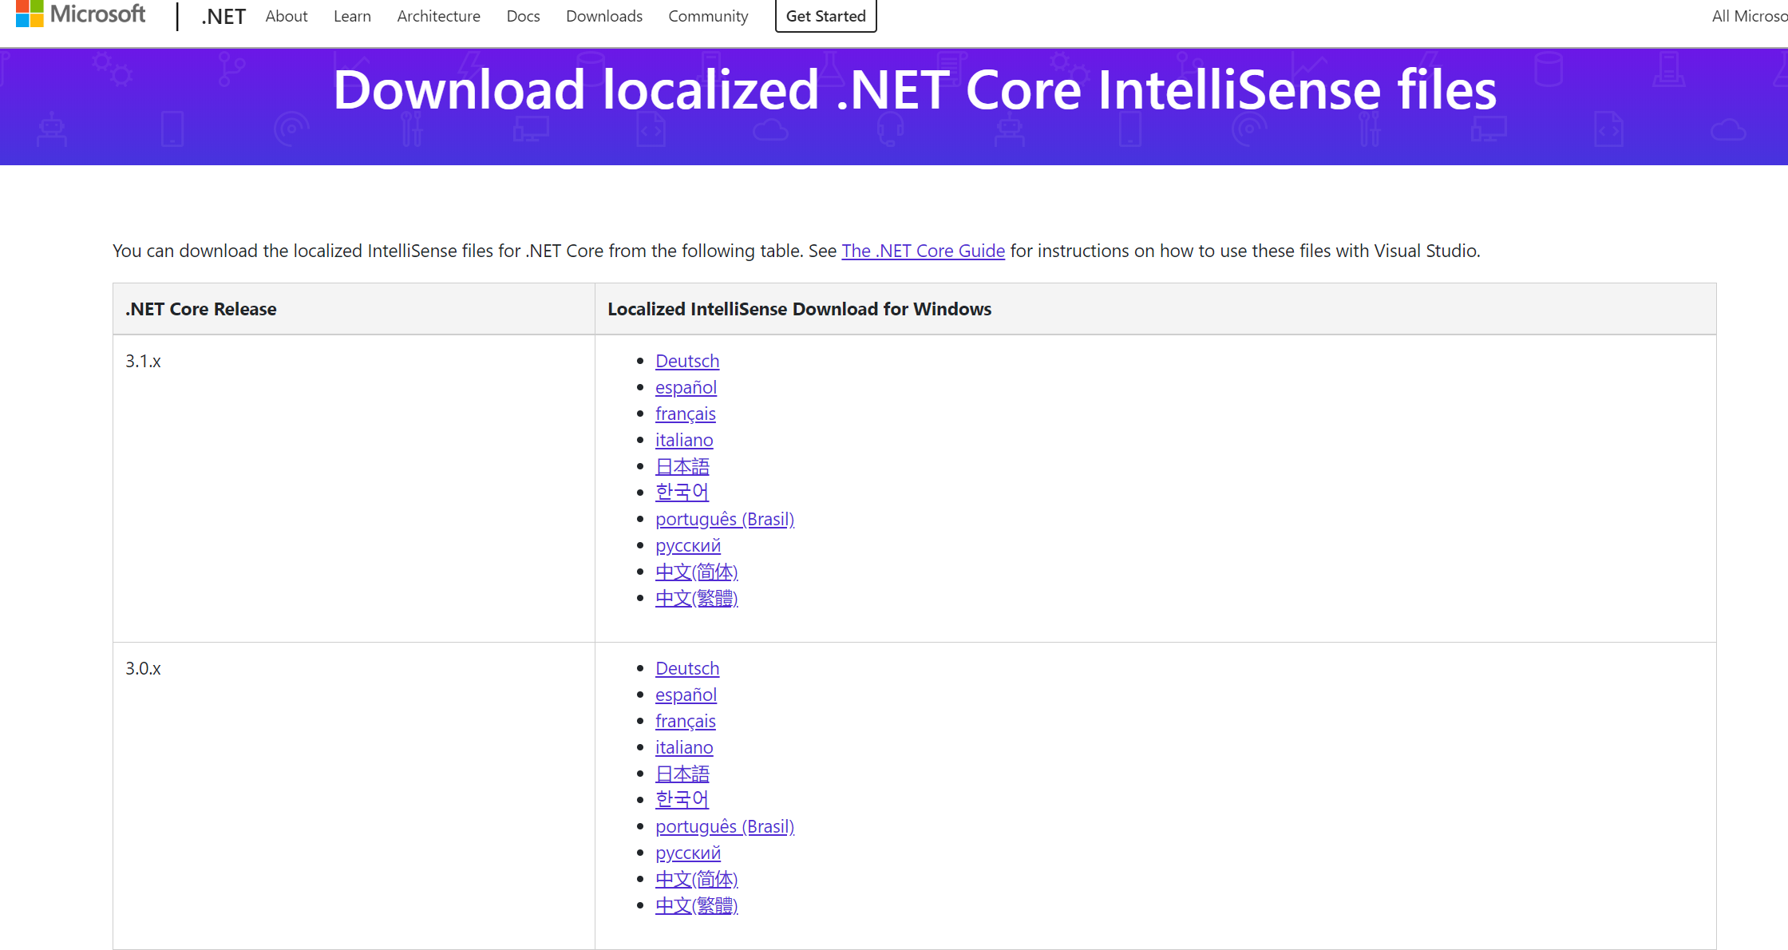This screenshot has width=1788, height=950.
Task: Download Deutsch files for 3.0.x
Action: 687,668
